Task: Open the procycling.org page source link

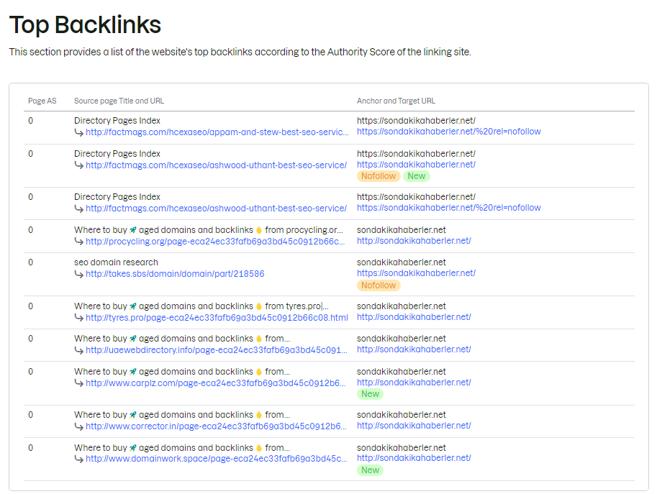Action: pyautogui.click(x=215, y=241)
